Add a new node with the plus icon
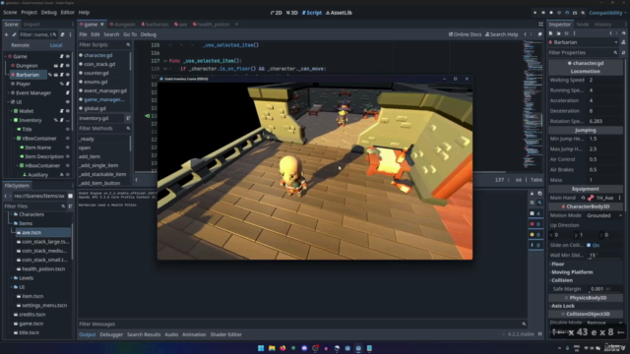Viewport: 630px width, 354px height. (6, 35)
